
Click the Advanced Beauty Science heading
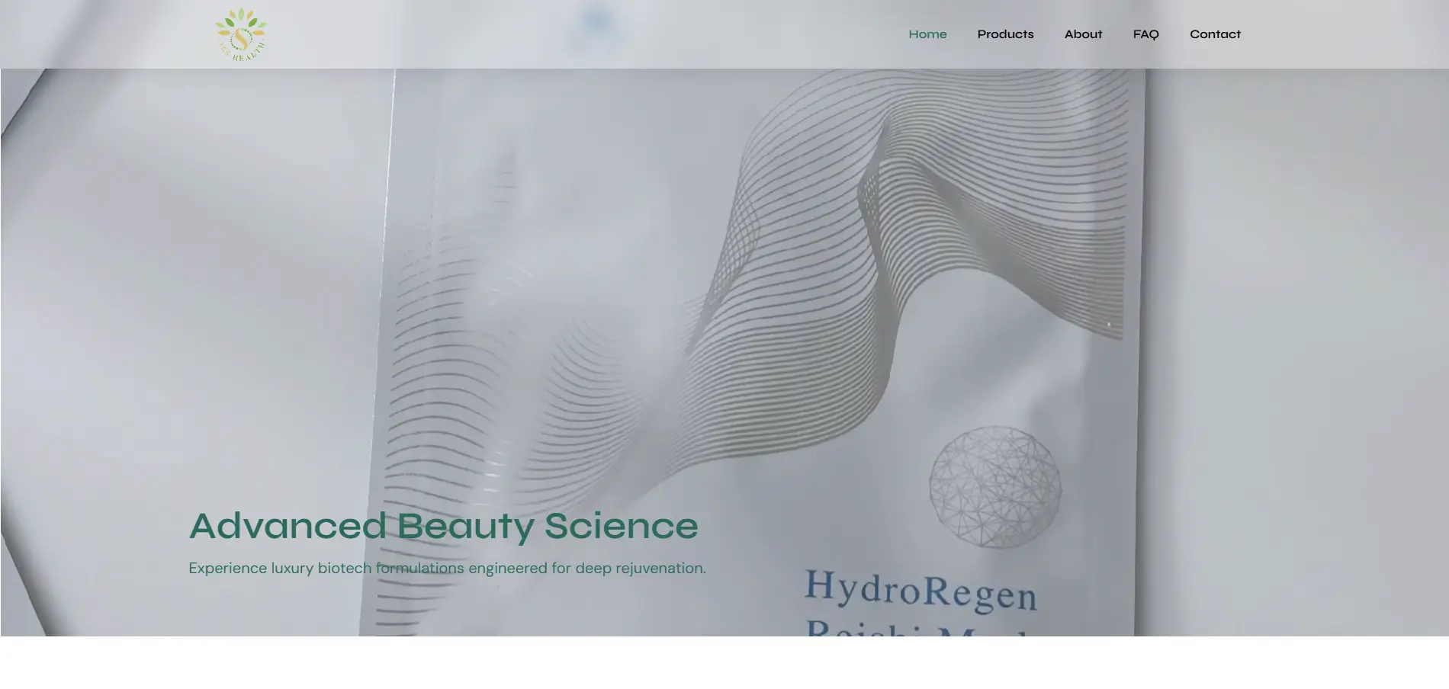click(x=443, y=526)
